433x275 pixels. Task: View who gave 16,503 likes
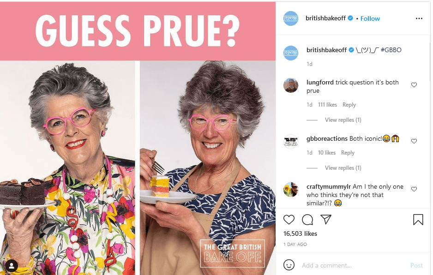tap(300, 233)
